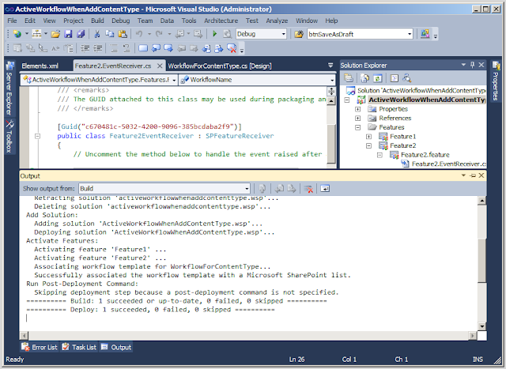
Task: Expand the Feature1 tree node
Action: pyautogui.click(x=369, y=137)
